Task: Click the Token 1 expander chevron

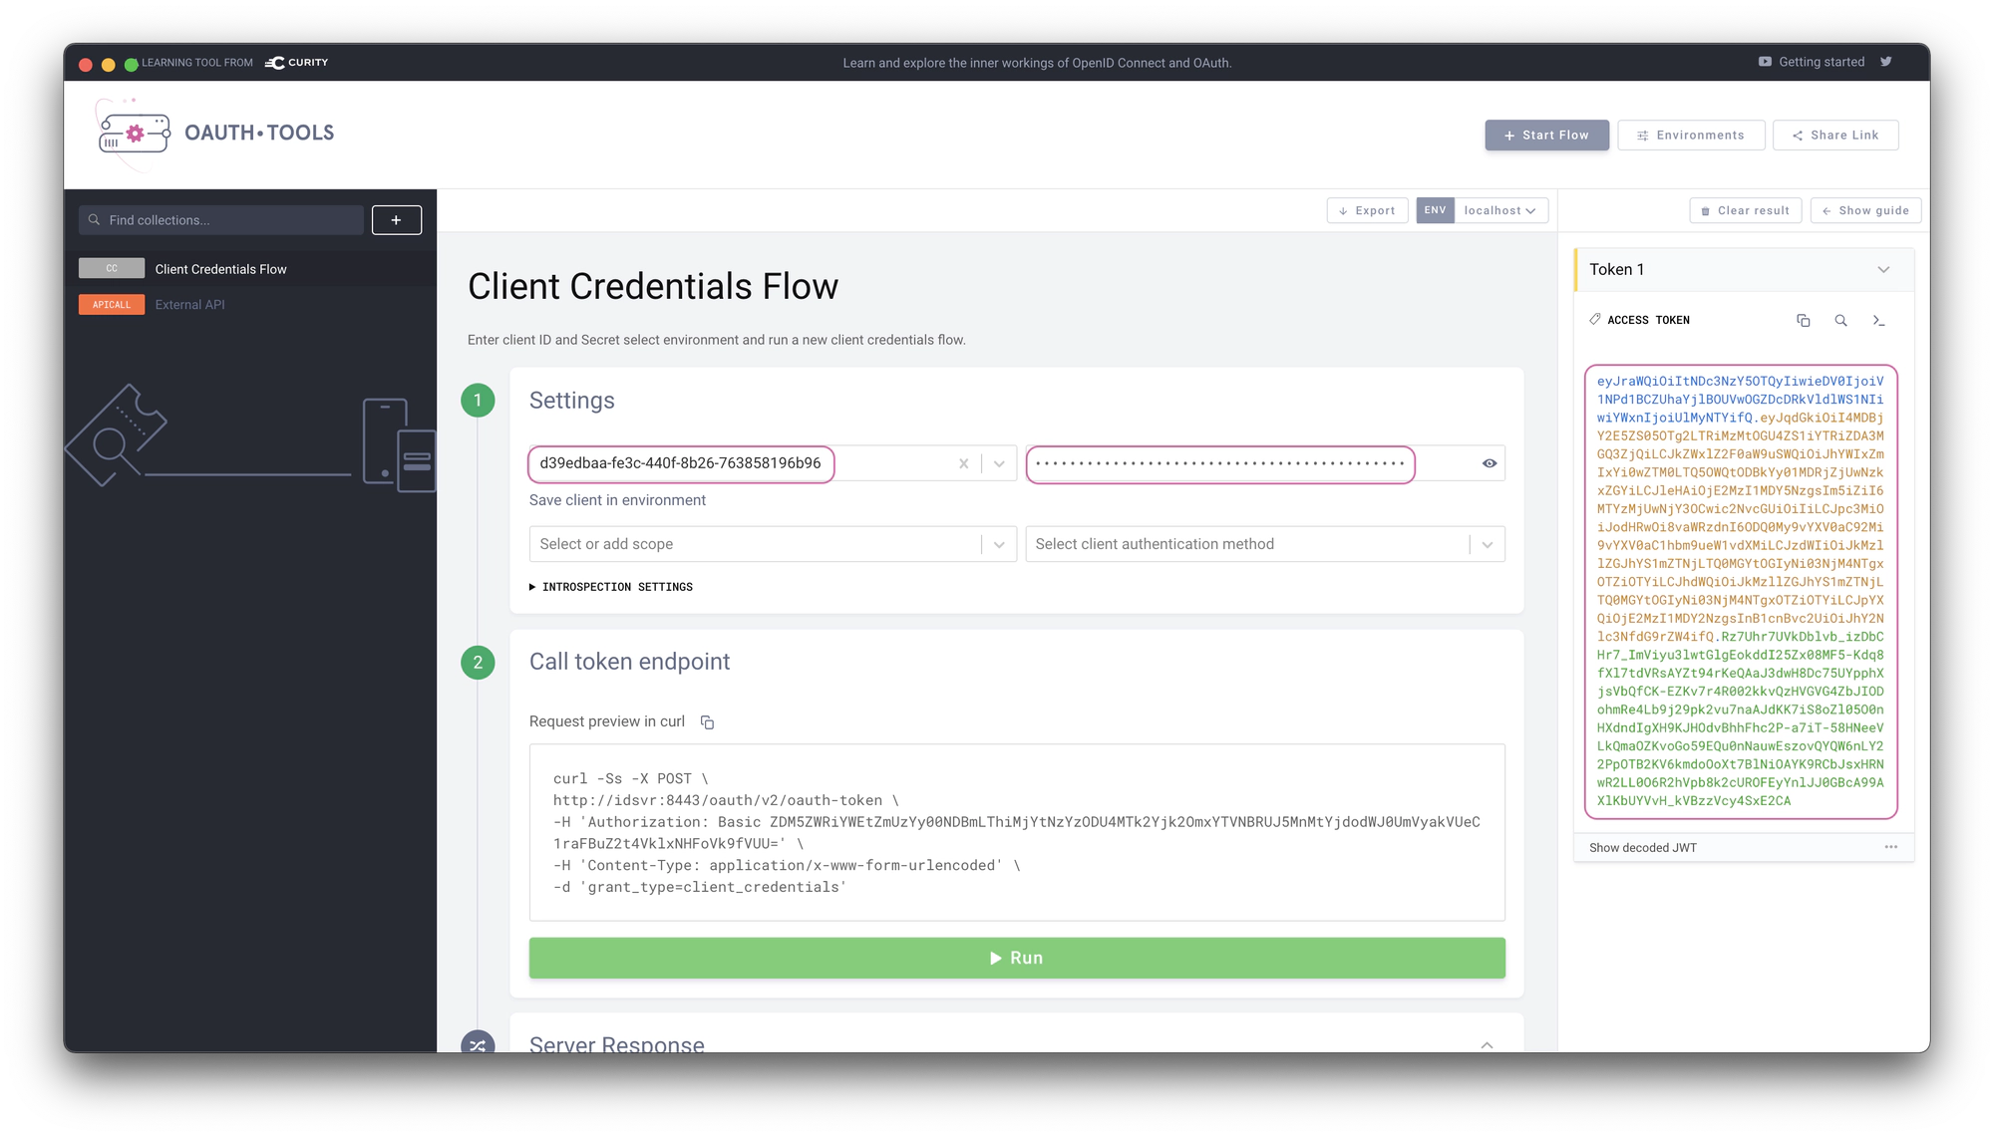Action: pos(1887,269)
